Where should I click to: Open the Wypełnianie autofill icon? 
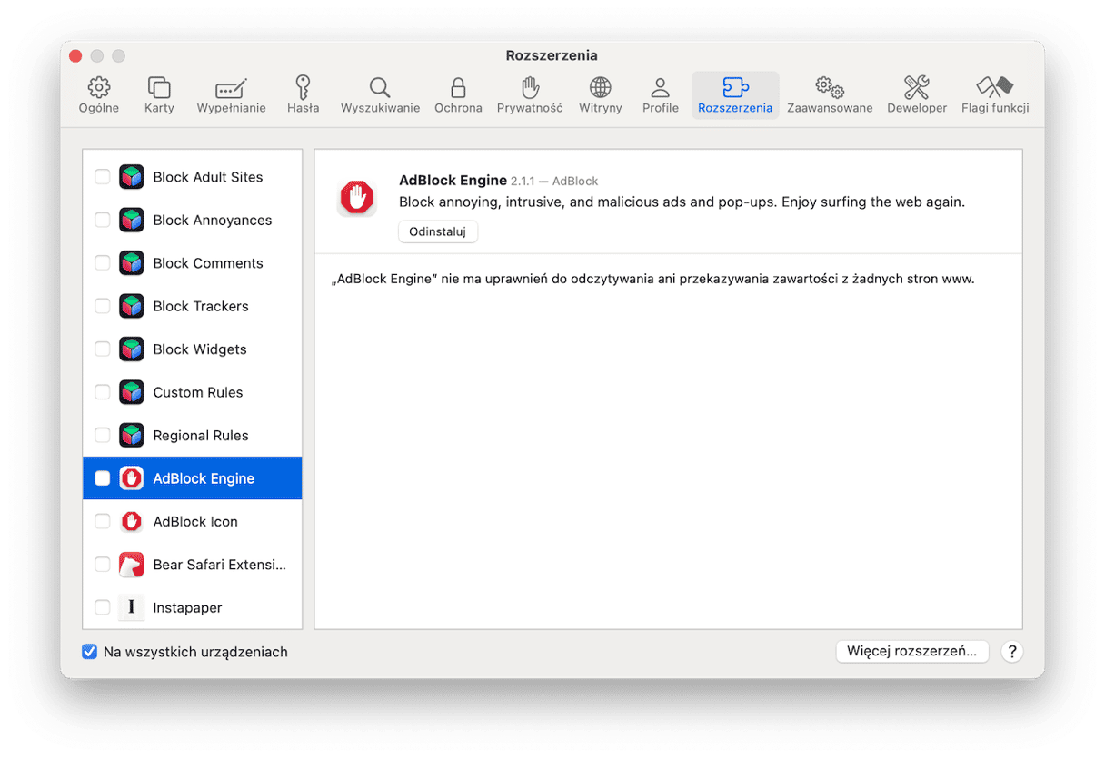tap(231, 88)
